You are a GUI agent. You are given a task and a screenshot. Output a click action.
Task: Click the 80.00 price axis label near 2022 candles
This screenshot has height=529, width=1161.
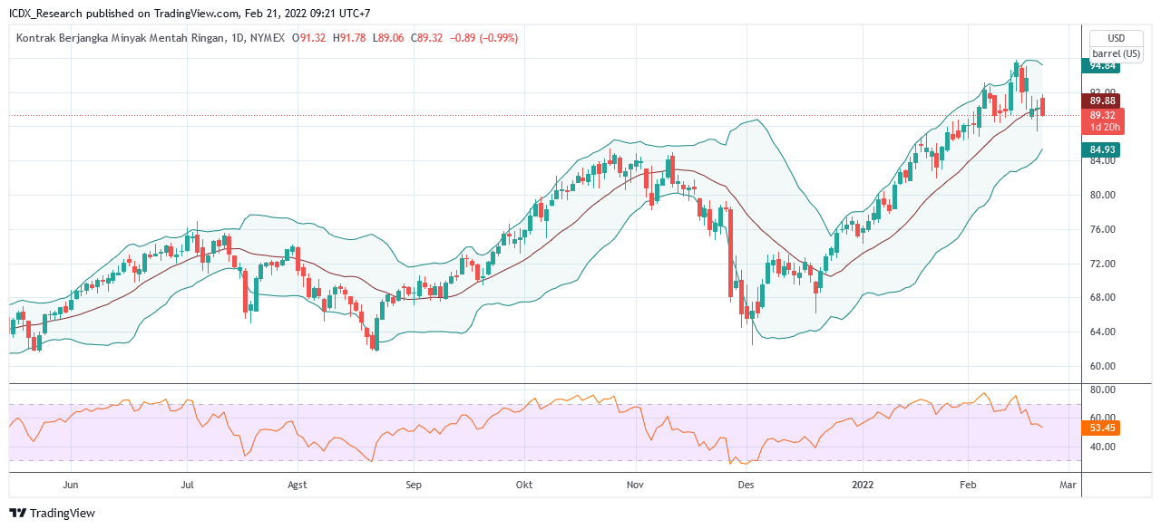(x=1102, y=195)
